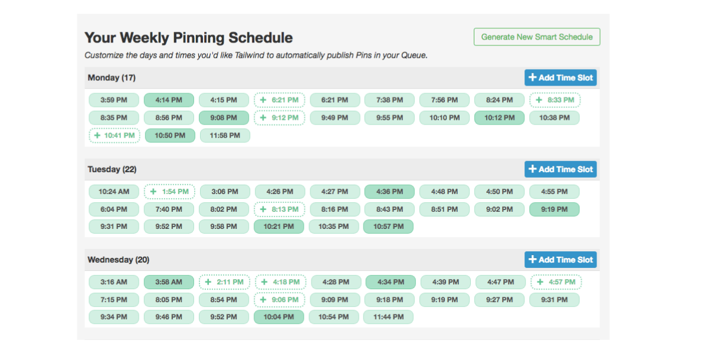
Task: Click Add Time Slot for Wednesday
Action: (x=560, y=260)
